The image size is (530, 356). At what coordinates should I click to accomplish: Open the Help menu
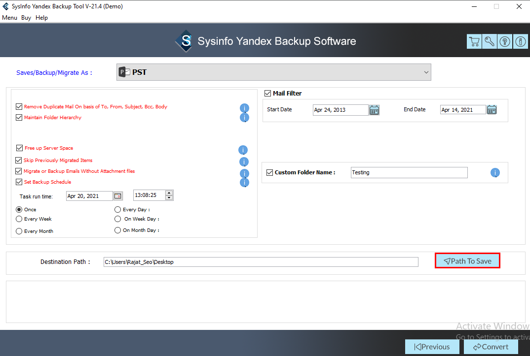(41, 18)
